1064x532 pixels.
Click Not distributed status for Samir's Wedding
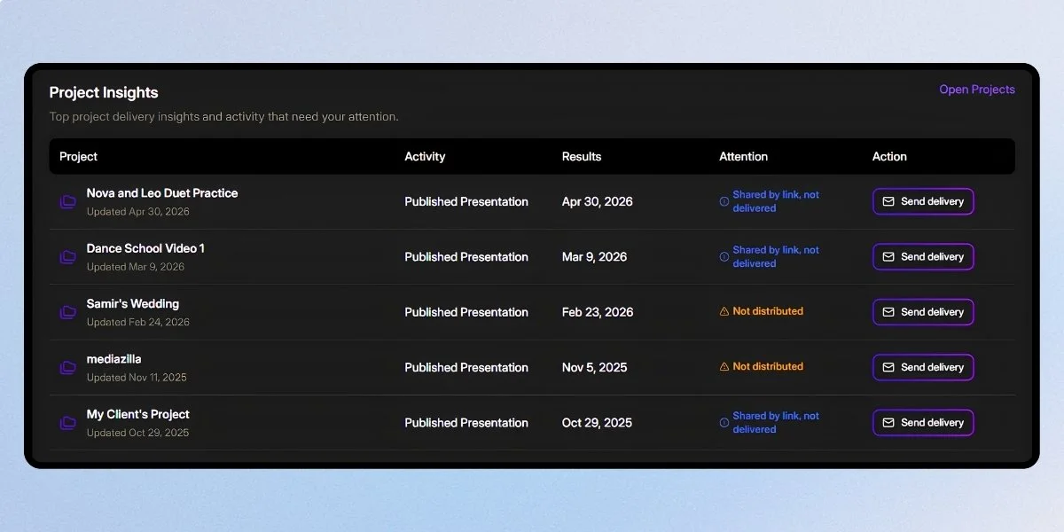click(x=768, y=311)
